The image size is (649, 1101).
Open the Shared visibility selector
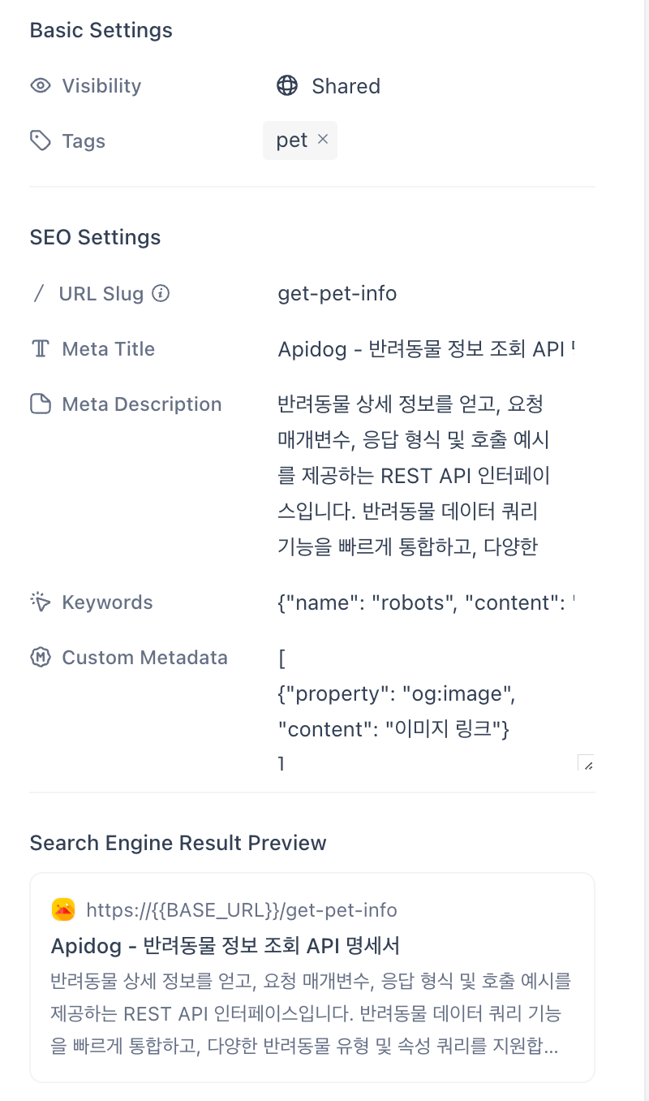pyautogui.click(x=329, y=86)
